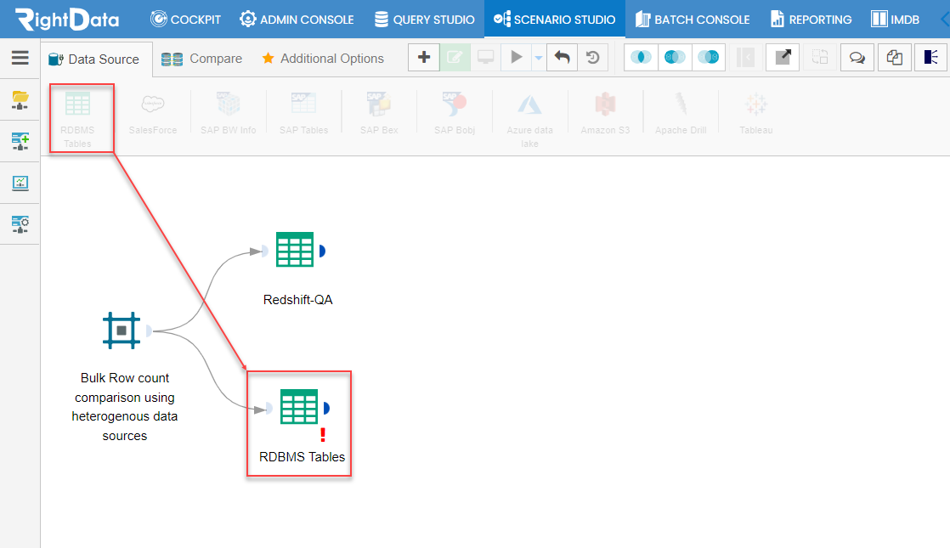The height and width of the screenshot is (548, 950).
Task: Run the scenario with the play button
Action: (516, 58)
